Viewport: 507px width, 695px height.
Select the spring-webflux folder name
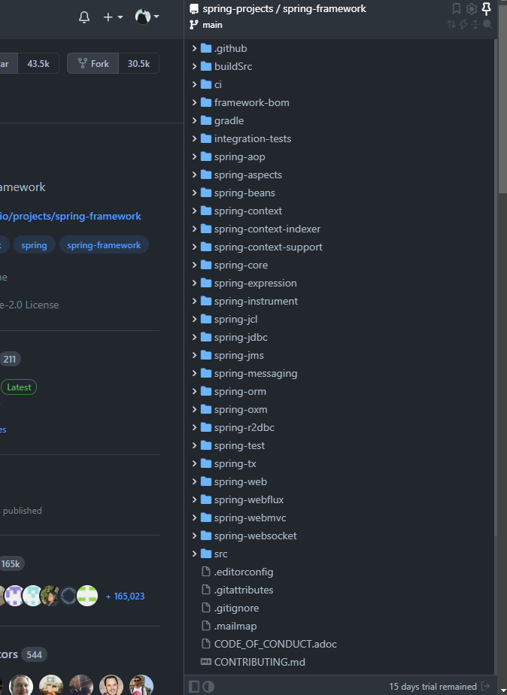249,500
